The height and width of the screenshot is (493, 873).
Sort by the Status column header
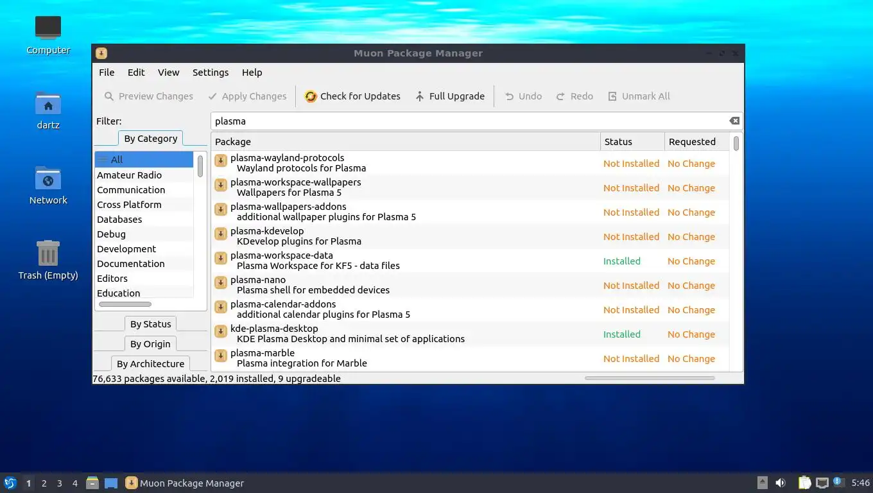(632, 142)
